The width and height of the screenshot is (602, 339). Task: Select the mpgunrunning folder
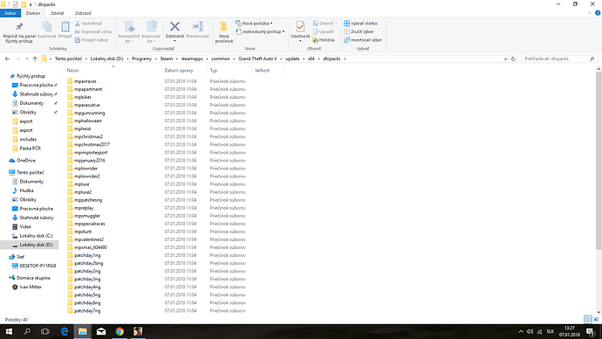click(x=90, y=113)
